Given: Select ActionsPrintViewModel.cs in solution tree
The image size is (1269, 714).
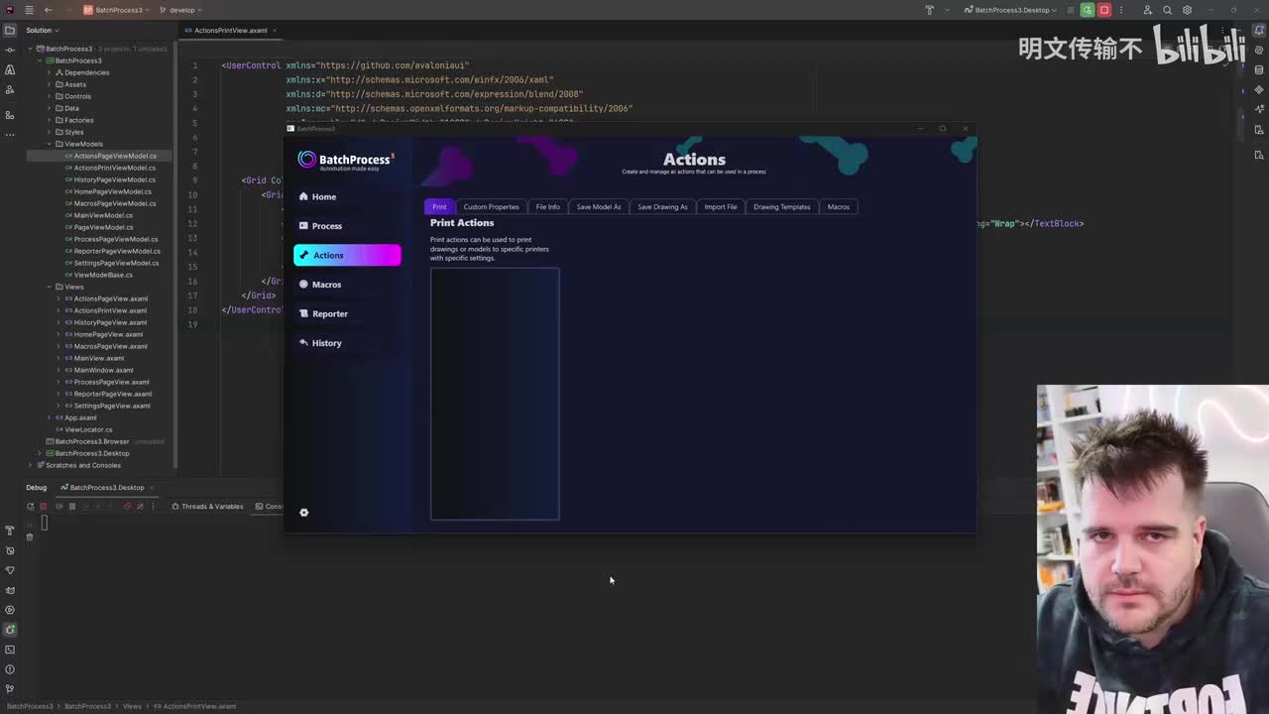Looking at the screenshot, I should (x=115, y=168).
